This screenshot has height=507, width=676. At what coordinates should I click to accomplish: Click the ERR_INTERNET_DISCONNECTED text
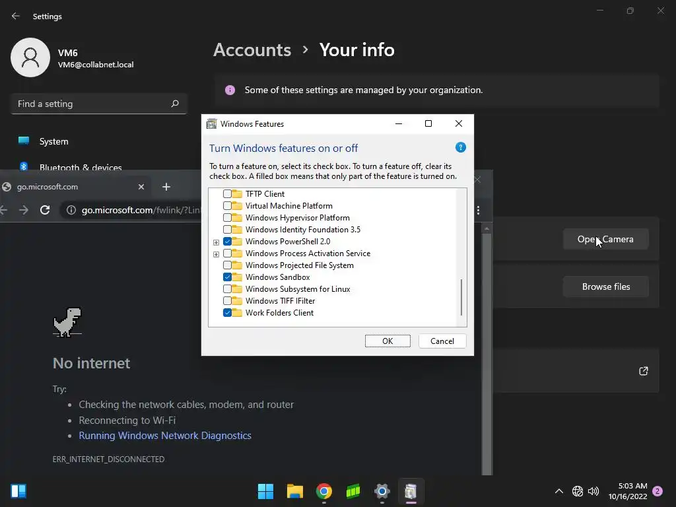(109, 459)
